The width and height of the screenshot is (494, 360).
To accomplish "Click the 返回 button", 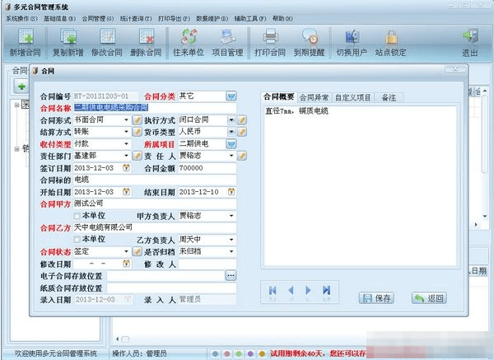I will coord(429,298).
